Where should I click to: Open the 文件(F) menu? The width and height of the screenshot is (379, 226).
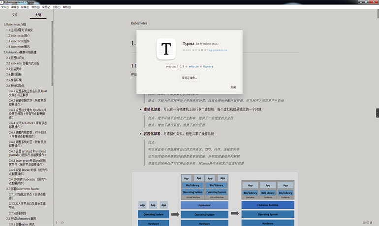coord(5,7)
